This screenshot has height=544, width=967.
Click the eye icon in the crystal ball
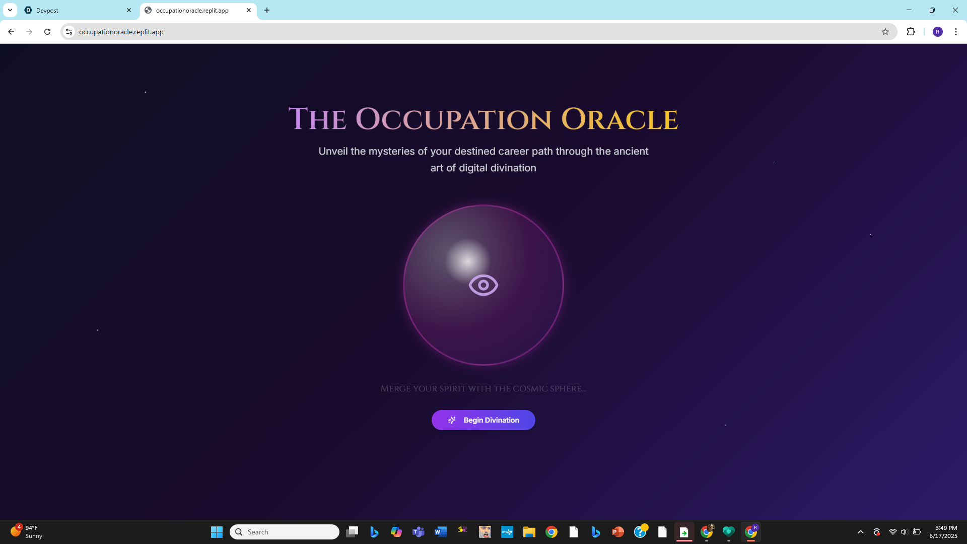(483, 285)
